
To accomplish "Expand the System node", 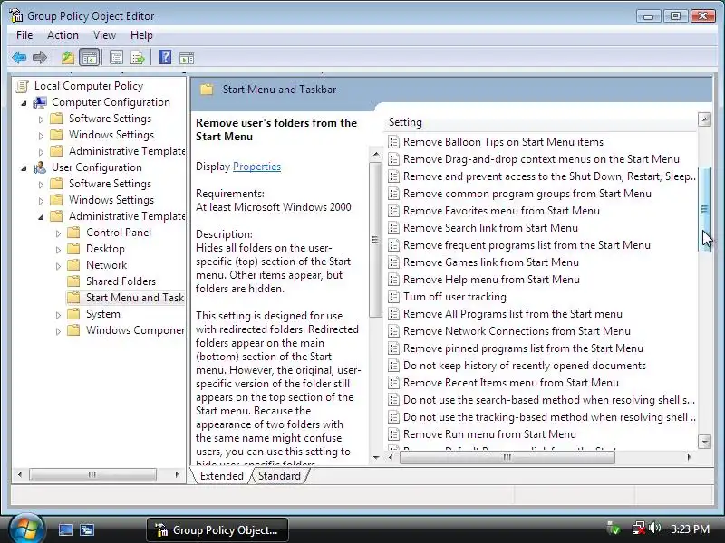I will pyautogui.click(x=58, y=314).
